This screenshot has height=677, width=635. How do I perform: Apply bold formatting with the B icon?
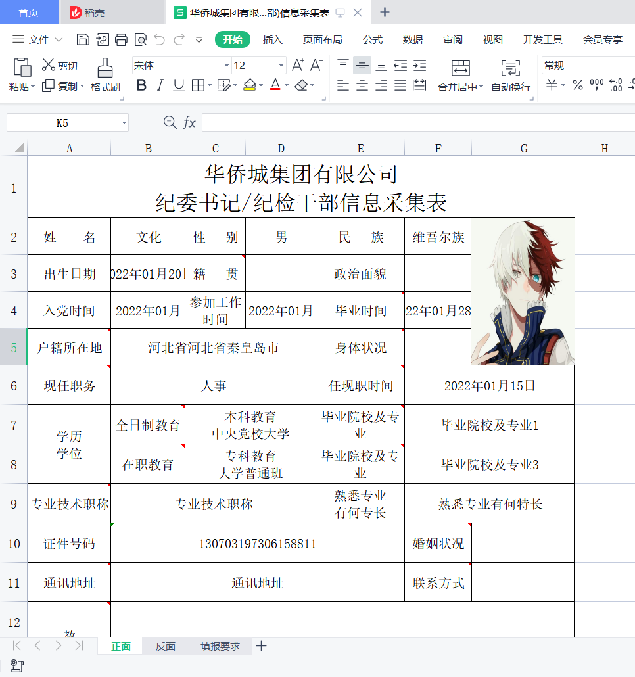[x=141, y=85]
